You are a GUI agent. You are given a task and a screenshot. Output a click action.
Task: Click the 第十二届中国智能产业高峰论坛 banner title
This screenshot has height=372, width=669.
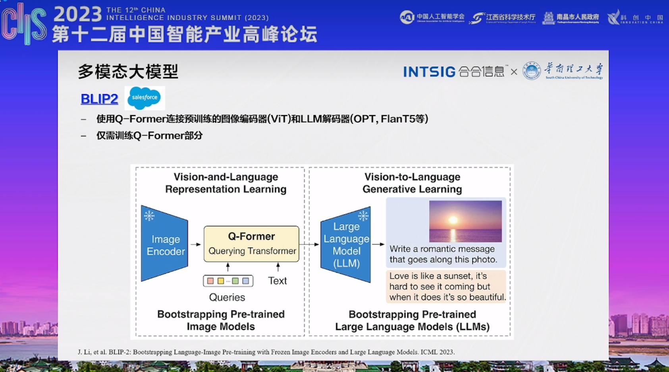coord(185,34)
